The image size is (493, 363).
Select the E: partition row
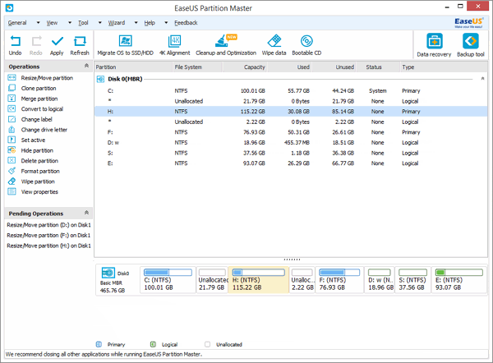(291, 163)
